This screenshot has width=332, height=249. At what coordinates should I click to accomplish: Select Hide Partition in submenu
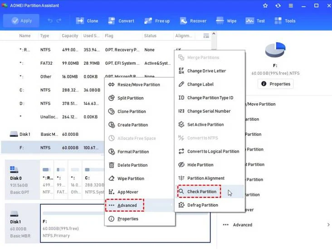(210, 165)
